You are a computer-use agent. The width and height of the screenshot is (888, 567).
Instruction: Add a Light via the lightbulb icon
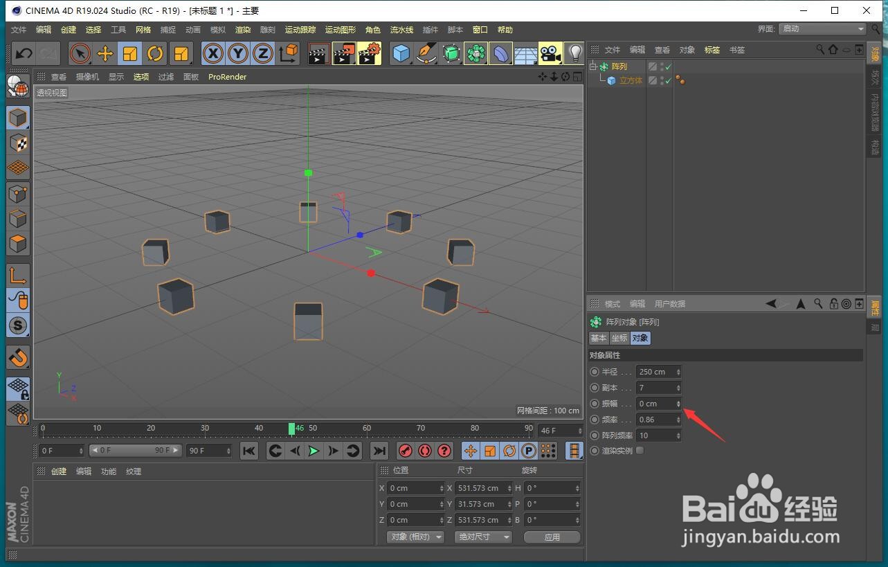point(574,53)
